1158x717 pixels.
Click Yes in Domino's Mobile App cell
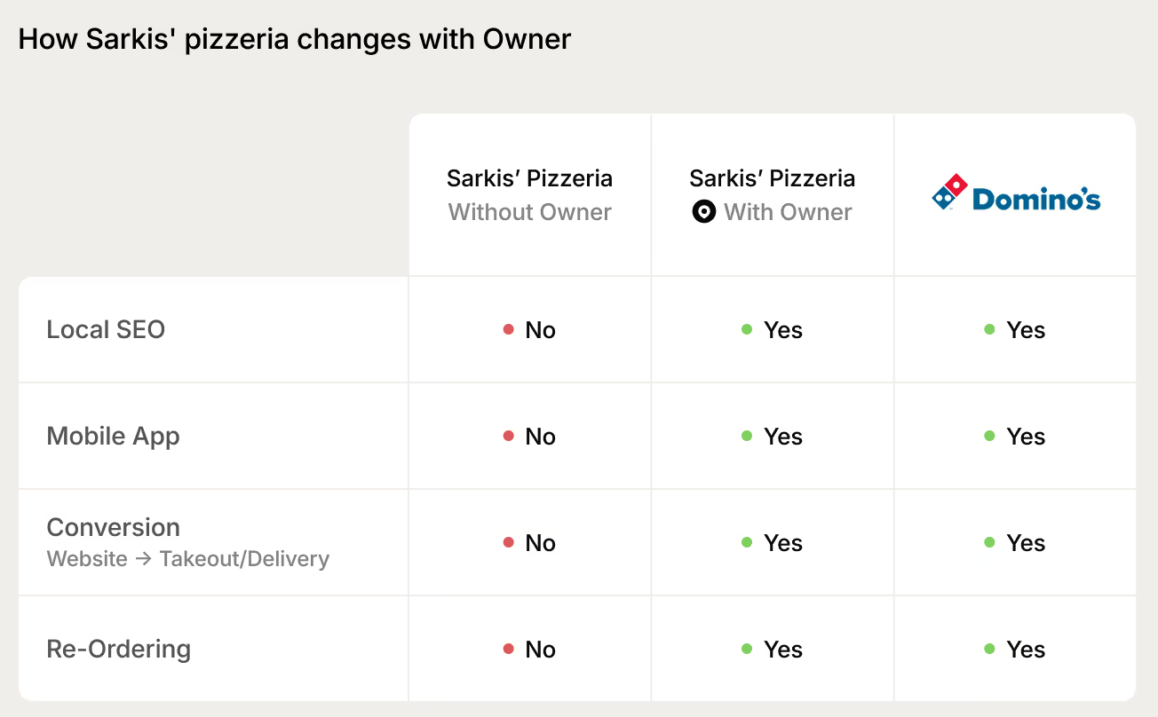pyautogui.click(x=1026, y=437)
